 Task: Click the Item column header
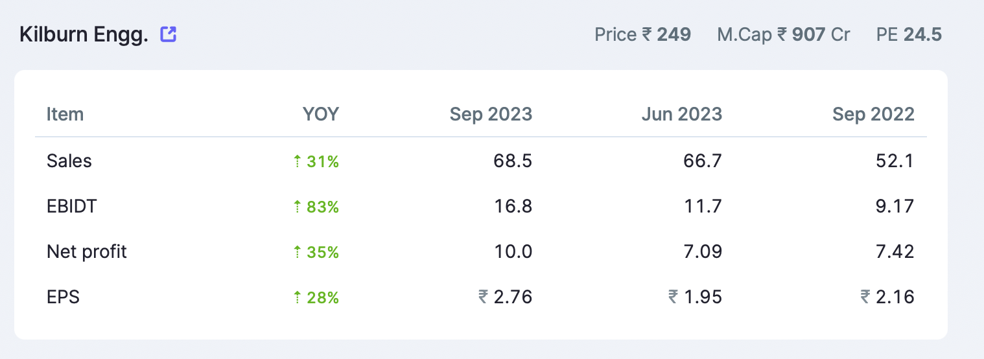tap(65, 115)
